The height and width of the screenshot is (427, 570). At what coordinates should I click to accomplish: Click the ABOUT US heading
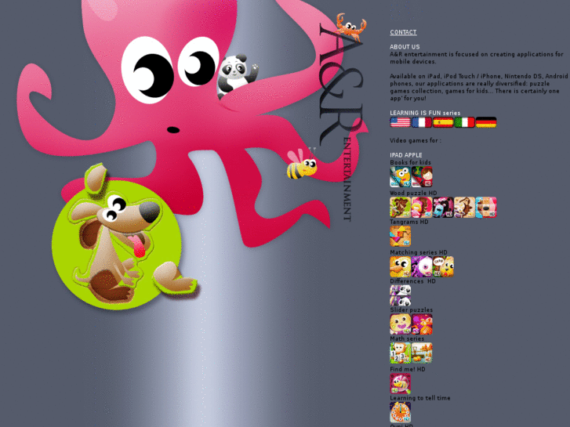point(405,47)
